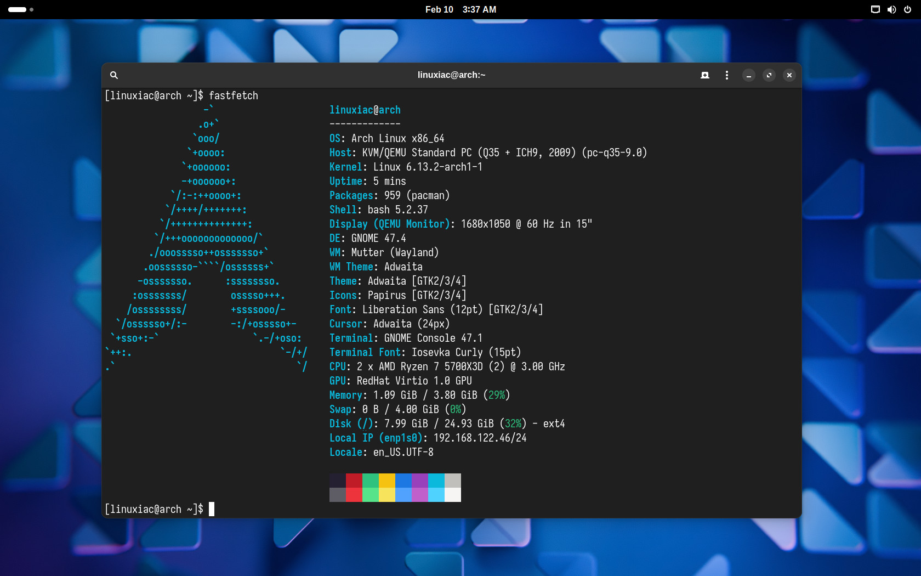Click the 'linuxiac@arch' header in fastfetch output

tap(365, 110)
